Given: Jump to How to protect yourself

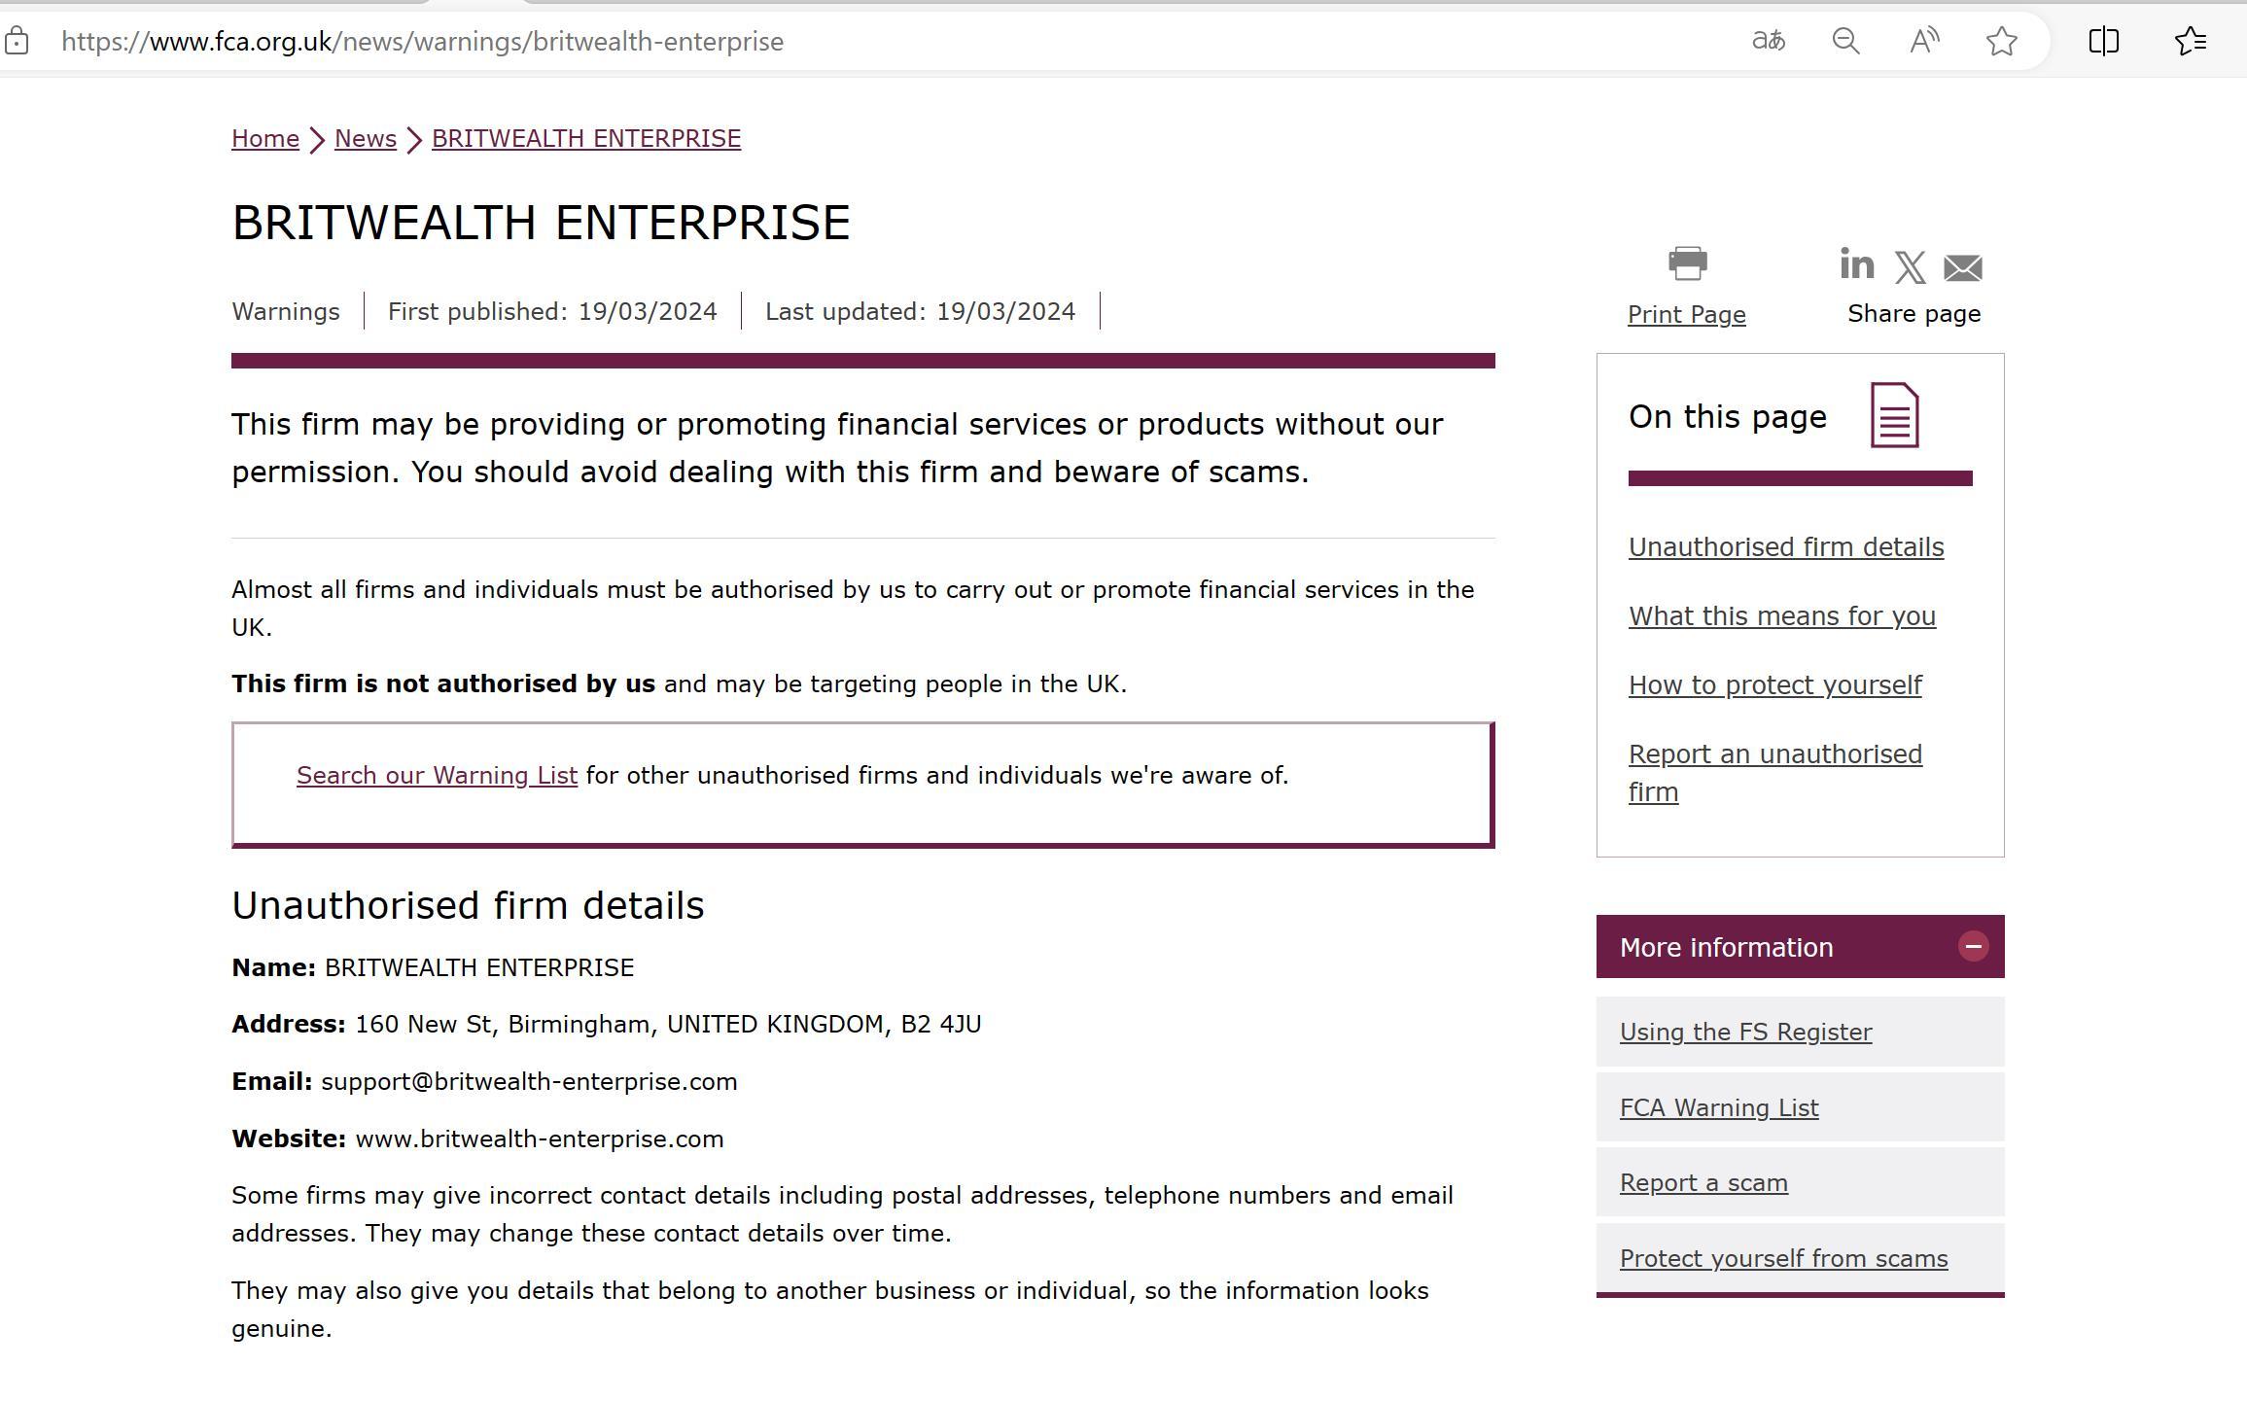Looking at the screenshot, I should click(1774, 685).
